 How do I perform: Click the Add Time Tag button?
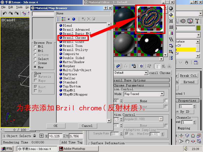coord(72,142)
